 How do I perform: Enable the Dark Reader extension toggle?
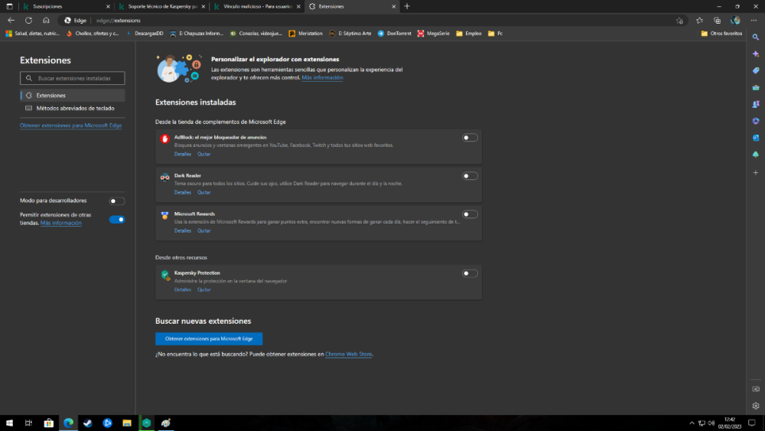pyautogui.click(x=470, y=176)
